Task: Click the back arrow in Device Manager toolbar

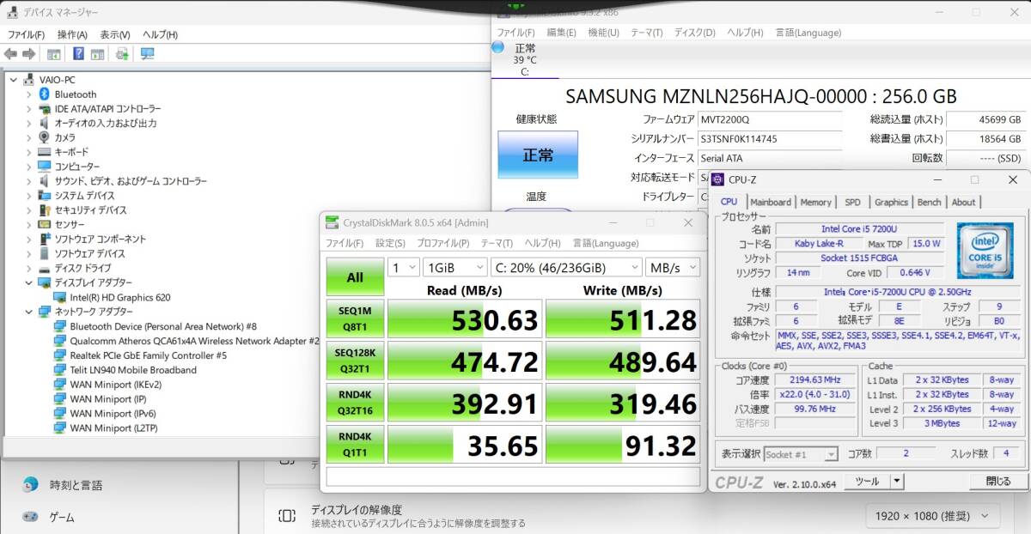Action: click(x=10, y=54)
